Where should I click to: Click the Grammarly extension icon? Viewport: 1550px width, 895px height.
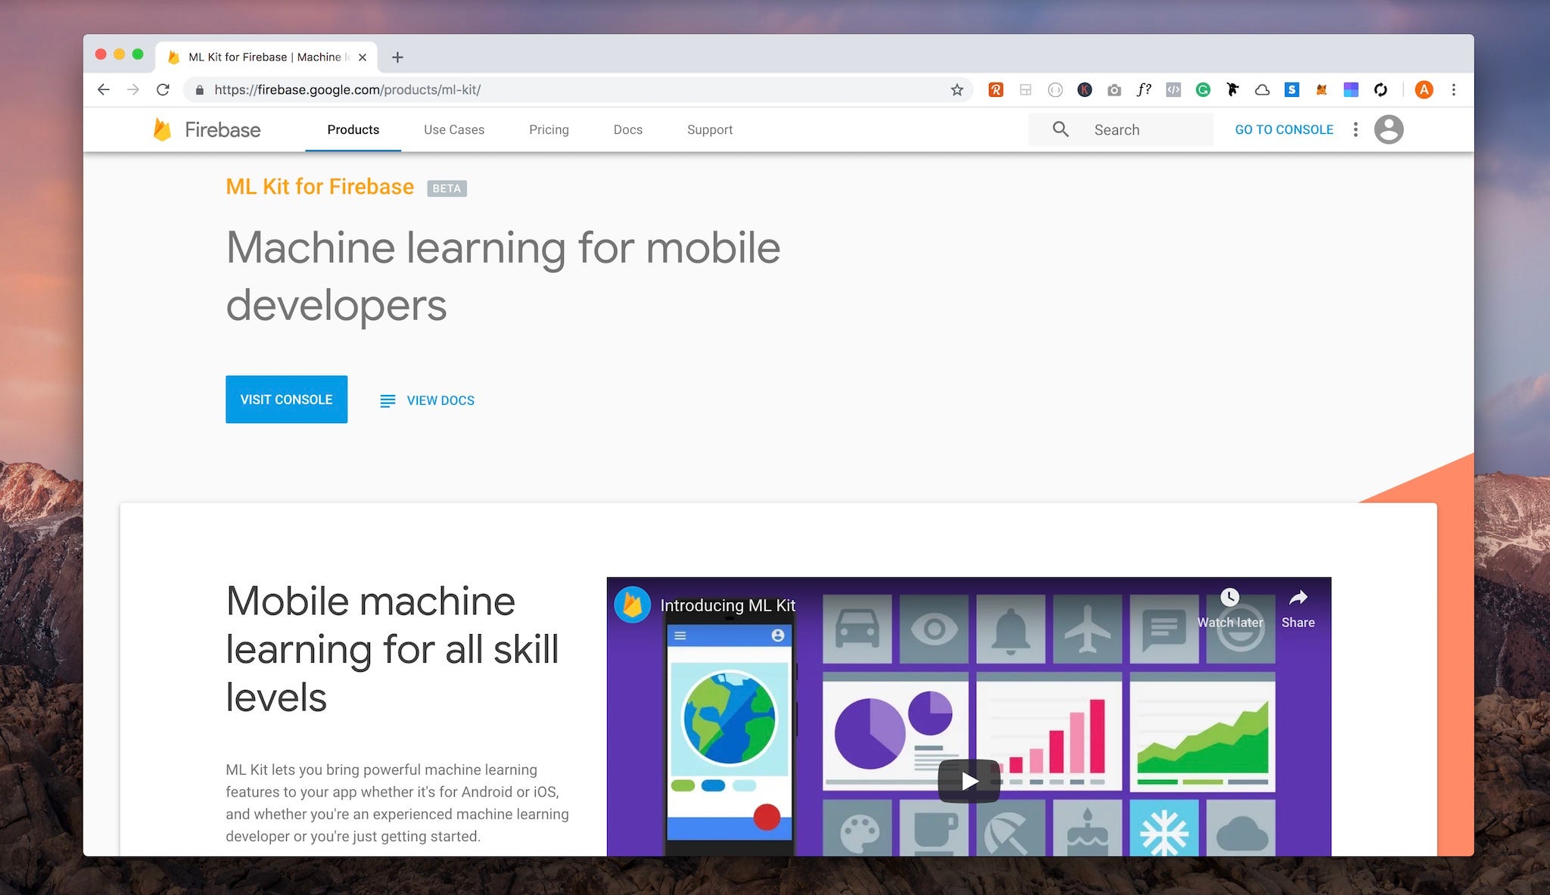click(1203, 90)
